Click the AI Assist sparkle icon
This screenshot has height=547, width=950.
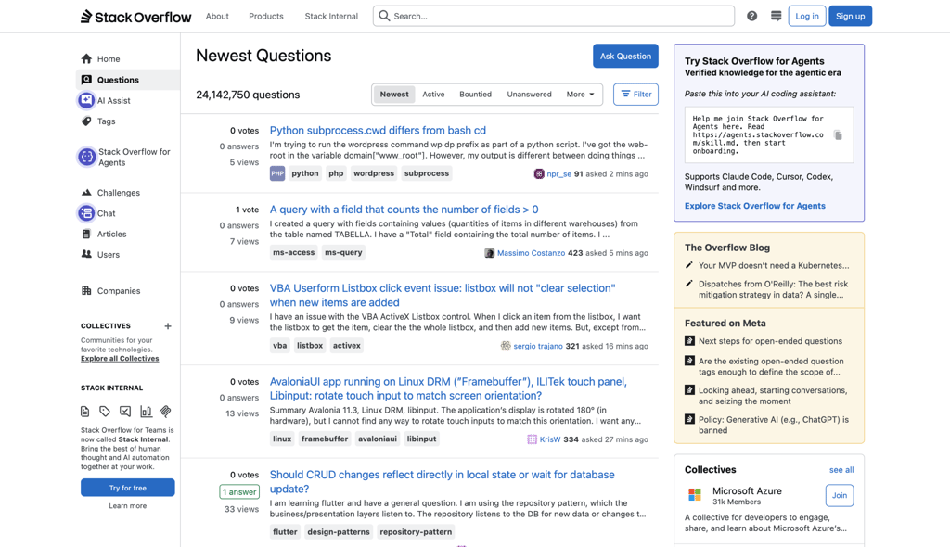click(x=86, y=100)
